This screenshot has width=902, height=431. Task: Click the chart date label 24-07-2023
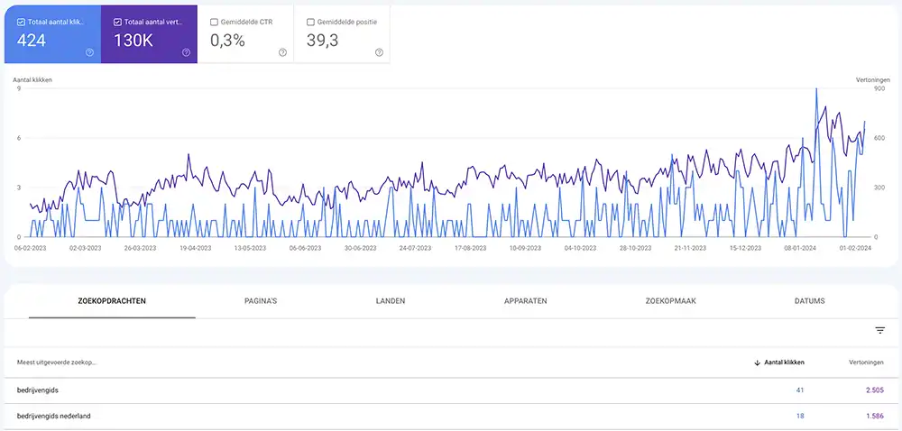click(415, 248)
